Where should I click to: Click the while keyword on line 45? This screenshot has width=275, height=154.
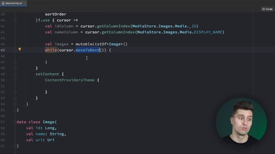click(51, 50)
